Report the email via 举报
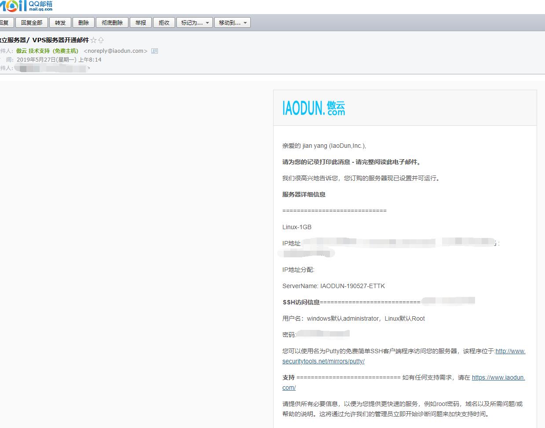This screenshot has height=428, width=545. click(141, 22)
